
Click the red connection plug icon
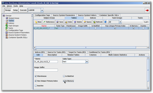click(x=147, y=10)
